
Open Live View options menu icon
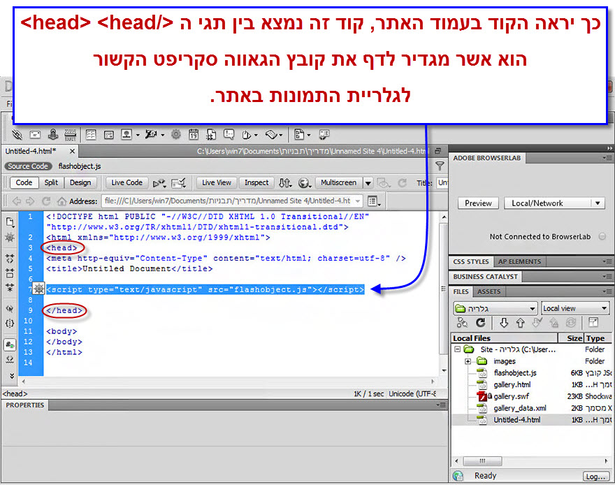[374, 201]
